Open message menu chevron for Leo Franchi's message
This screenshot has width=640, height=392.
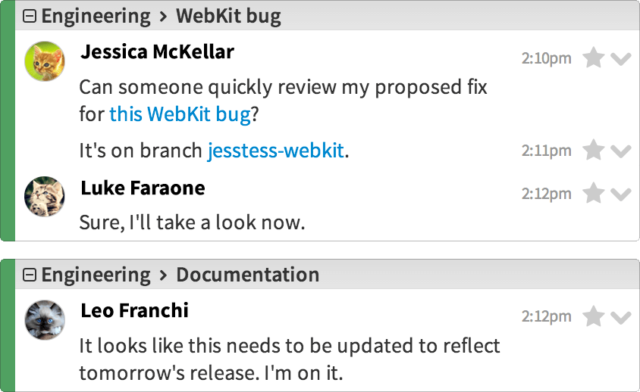coord(621,317)
